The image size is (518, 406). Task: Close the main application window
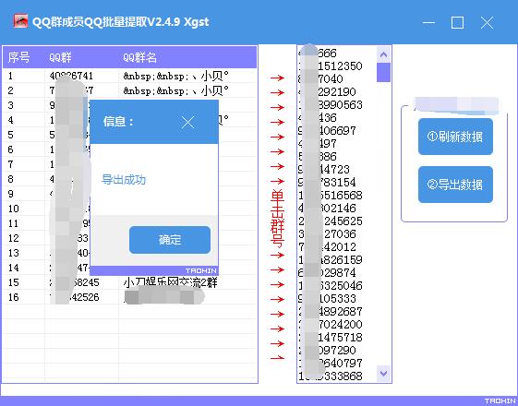pyautogui.click(x=487, y=23)
